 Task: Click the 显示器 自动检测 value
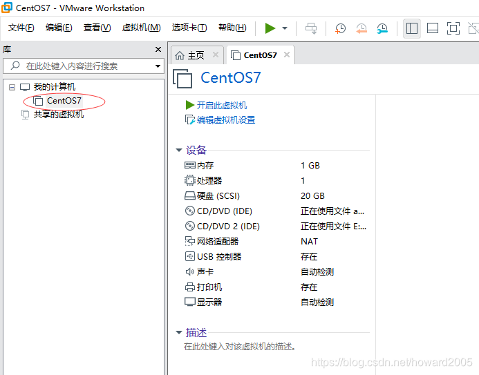(x=317, y=302)
